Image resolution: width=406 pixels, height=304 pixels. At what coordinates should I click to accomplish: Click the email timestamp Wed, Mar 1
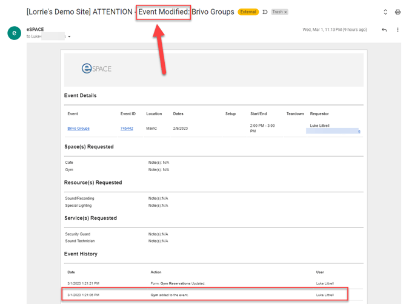(x=334, y=30)
